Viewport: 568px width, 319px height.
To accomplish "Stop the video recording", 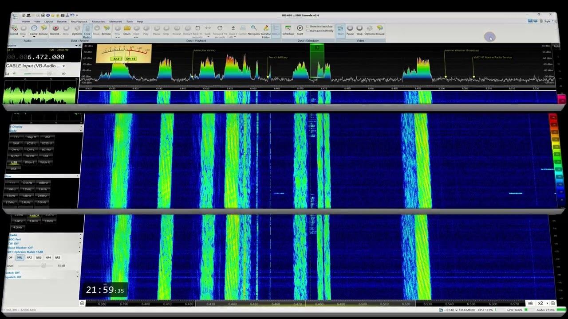I will (x=359, y=30).
